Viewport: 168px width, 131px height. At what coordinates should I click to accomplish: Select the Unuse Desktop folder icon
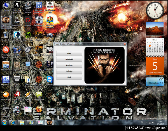point(28,82)
